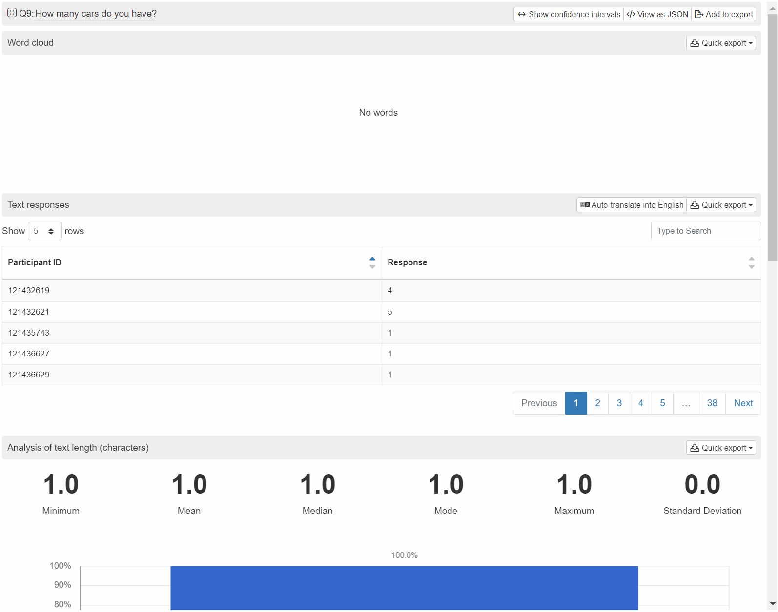Auto-translate responses into English
The width and height of the screenshot is (778, 612).
(632, 205)
